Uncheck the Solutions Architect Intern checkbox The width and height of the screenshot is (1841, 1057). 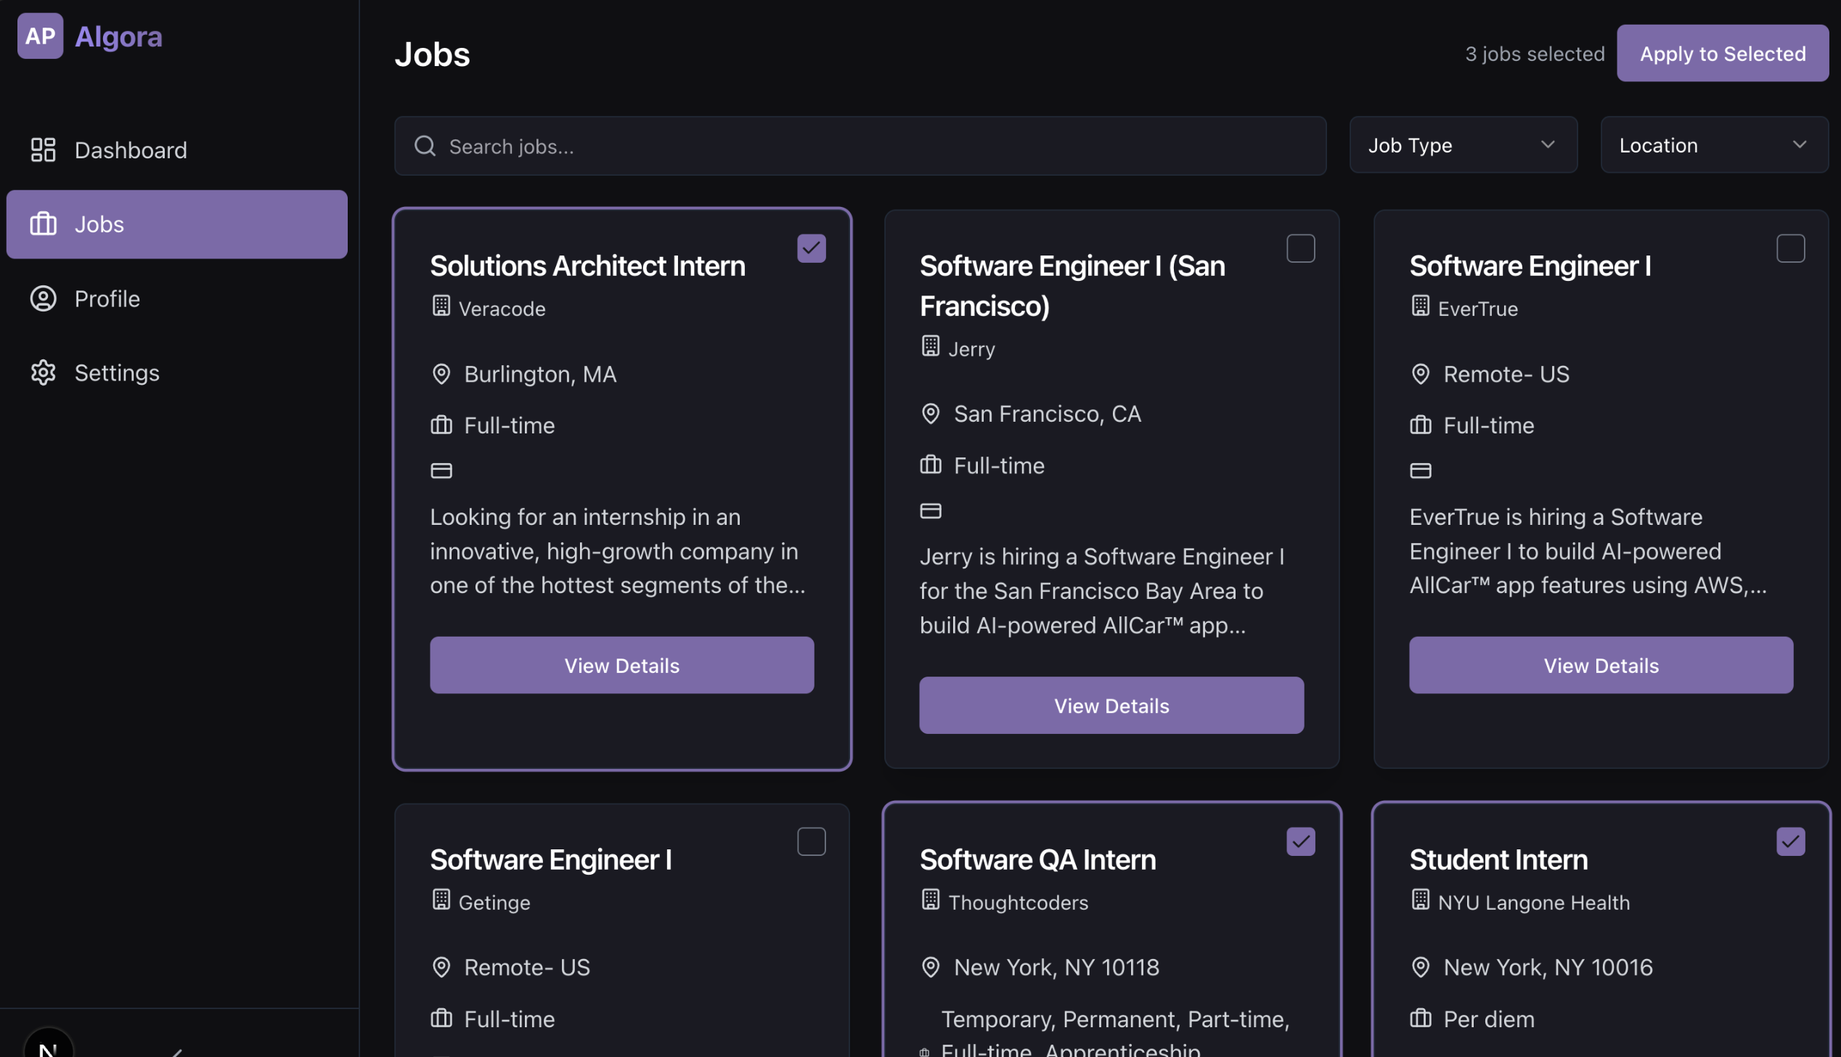811,248
